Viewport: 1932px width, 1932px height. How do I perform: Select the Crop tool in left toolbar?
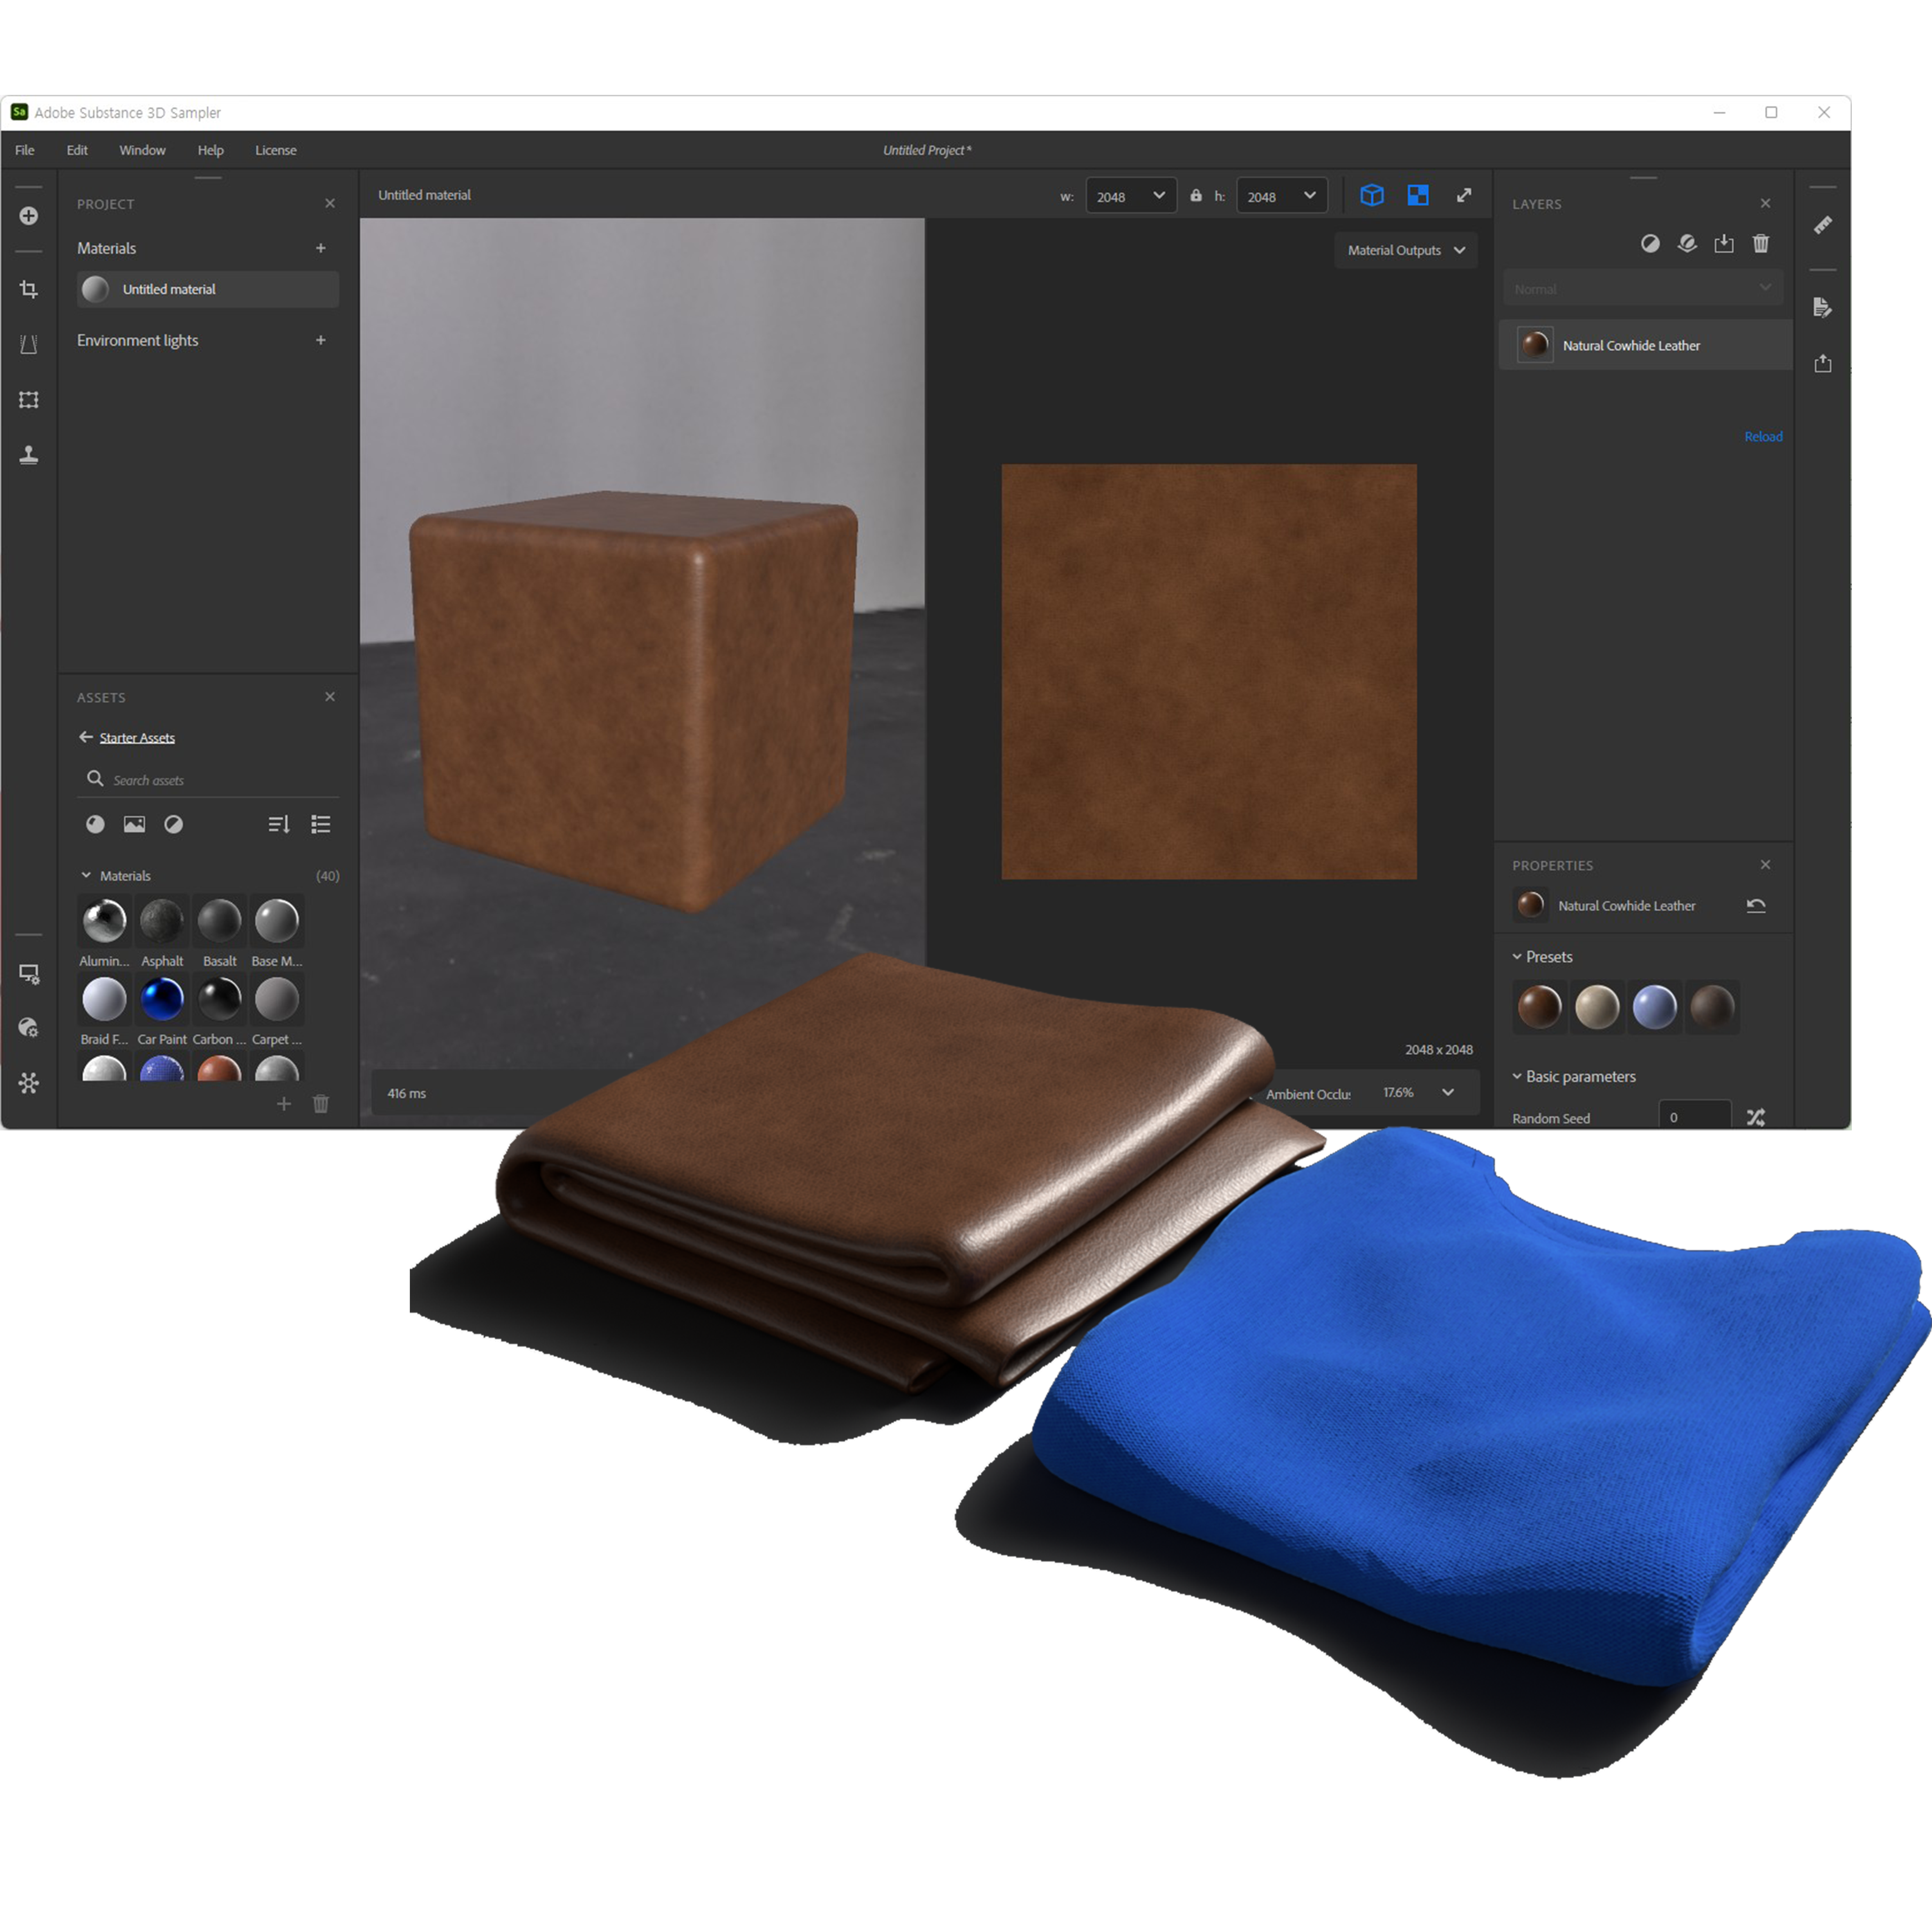[29, 289]
